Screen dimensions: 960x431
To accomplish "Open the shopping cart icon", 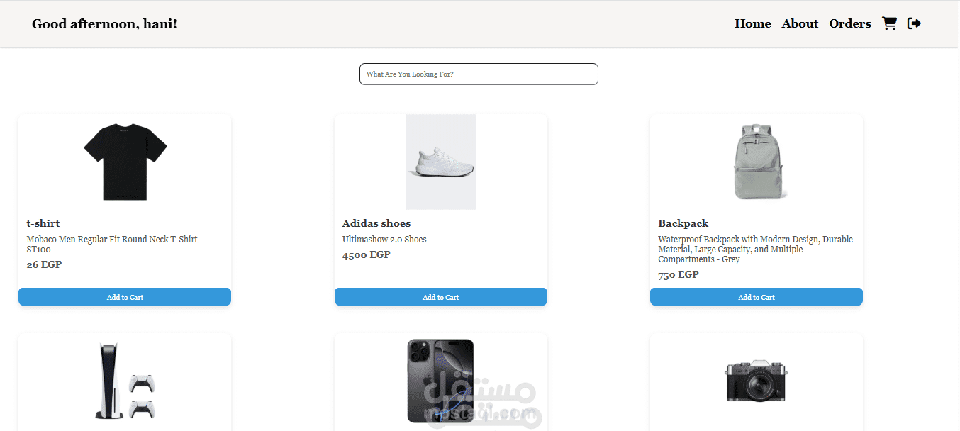I will pyautogui.click(x=889, y=23).
